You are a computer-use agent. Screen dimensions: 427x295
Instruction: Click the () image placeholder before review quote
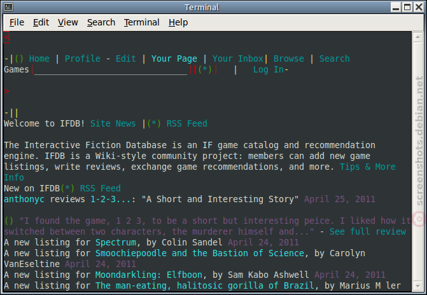click(x=9, y=221)
